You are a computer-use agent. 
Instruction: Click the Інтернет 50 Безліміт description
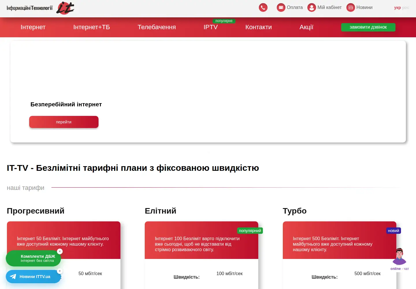click(63, 241)
